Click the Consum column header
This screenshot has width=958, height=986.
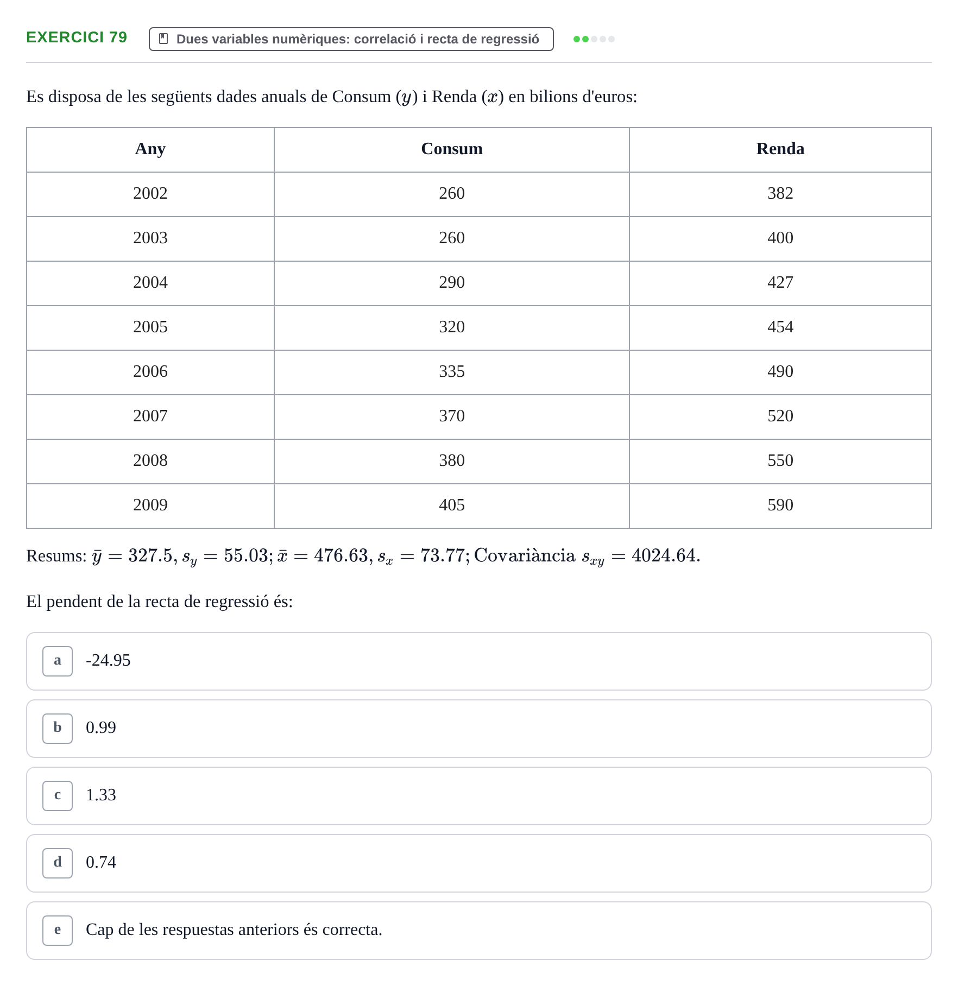(452, 150)
